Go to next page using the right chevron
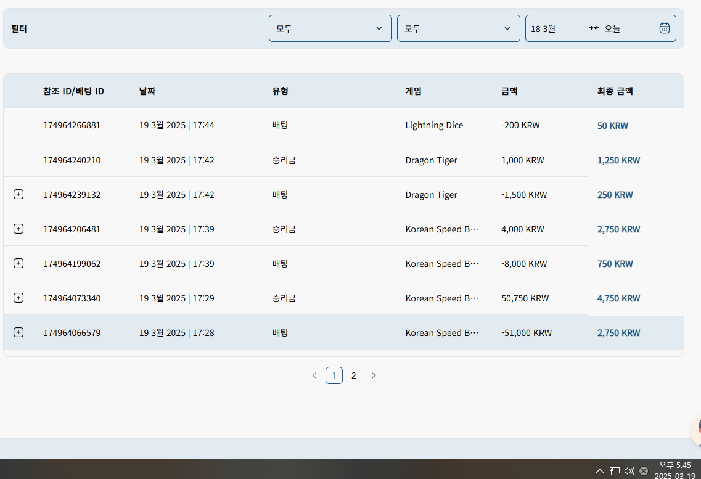 coord(374,375)
